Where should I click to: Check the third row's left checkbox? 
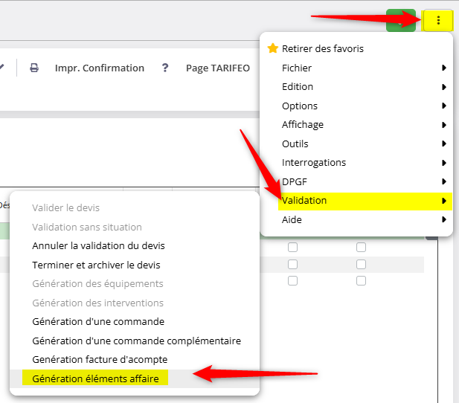[292, 281]
